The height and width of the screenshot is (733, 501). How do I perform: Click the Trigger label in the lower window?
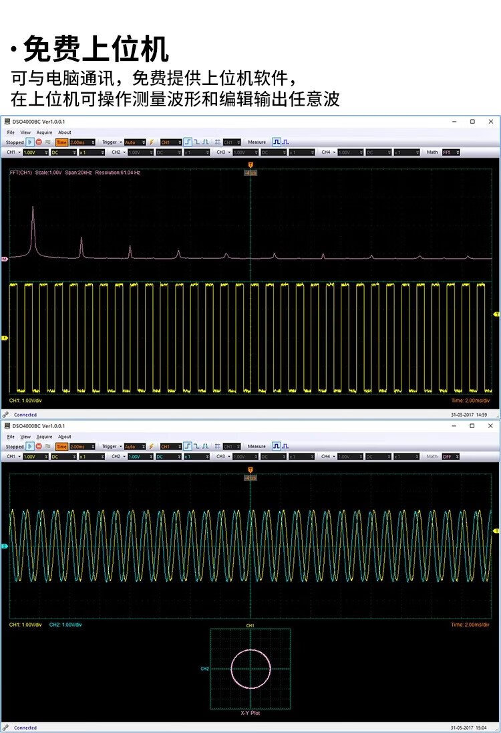(x=110, y=446)
